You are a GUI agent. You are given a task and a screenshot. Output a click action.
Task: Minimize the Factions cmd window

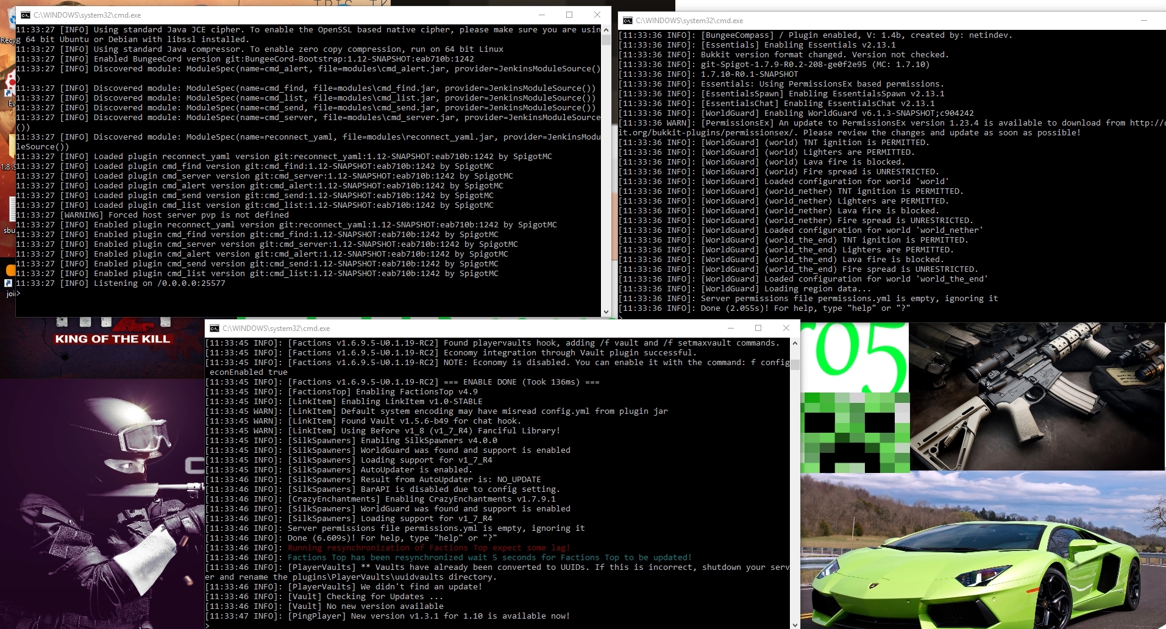coord(730,329)
